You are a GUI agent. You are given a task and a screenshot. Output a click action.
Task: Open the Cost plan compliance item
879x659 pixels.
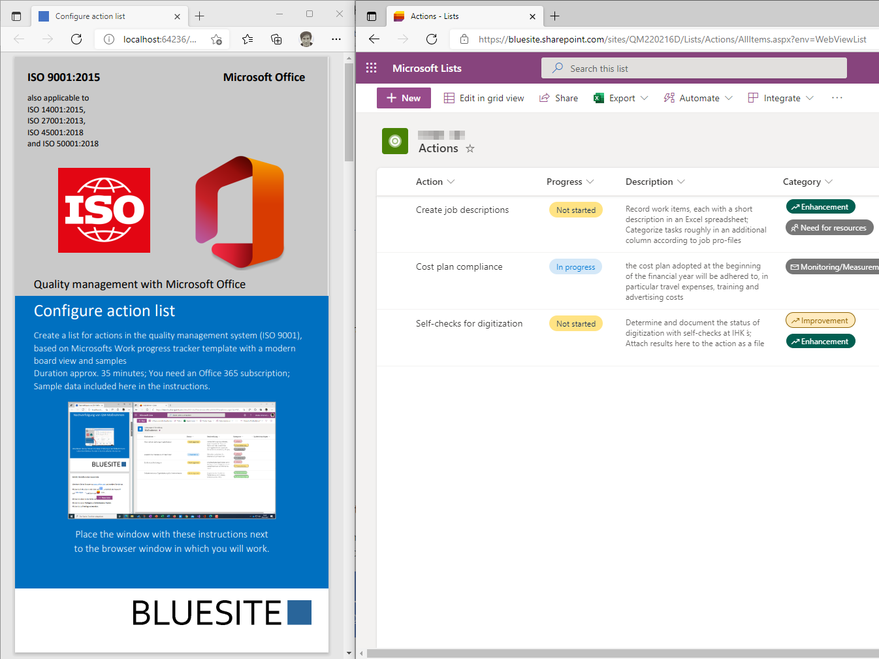[x=459, y=266]
